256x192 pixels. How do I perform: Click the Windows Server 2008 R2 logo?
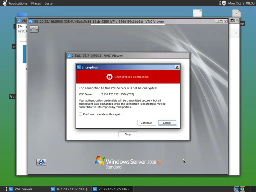128,162
